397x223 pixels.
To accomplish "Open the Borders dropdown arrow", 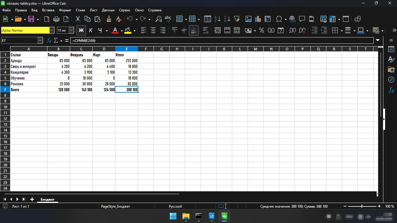I will tap(341, 30).
